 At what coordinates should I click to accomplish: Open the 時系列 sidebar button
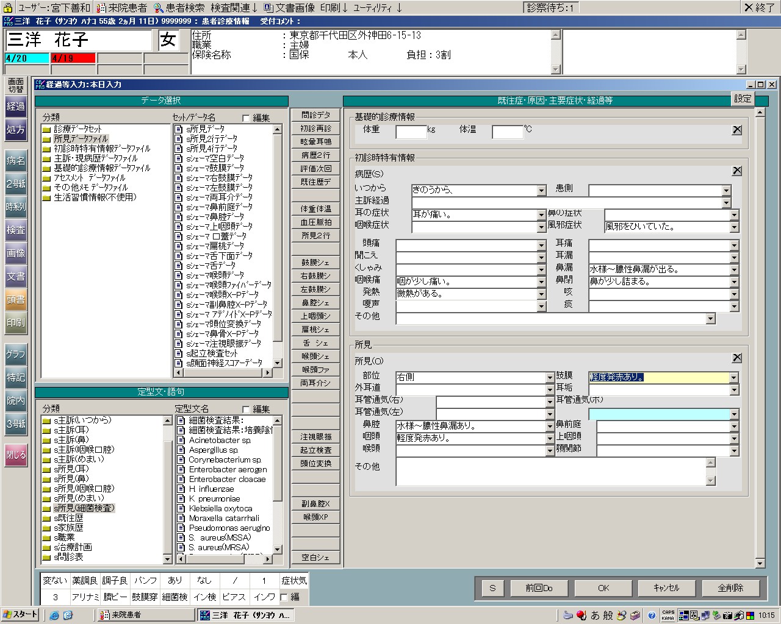pos(16,207)
